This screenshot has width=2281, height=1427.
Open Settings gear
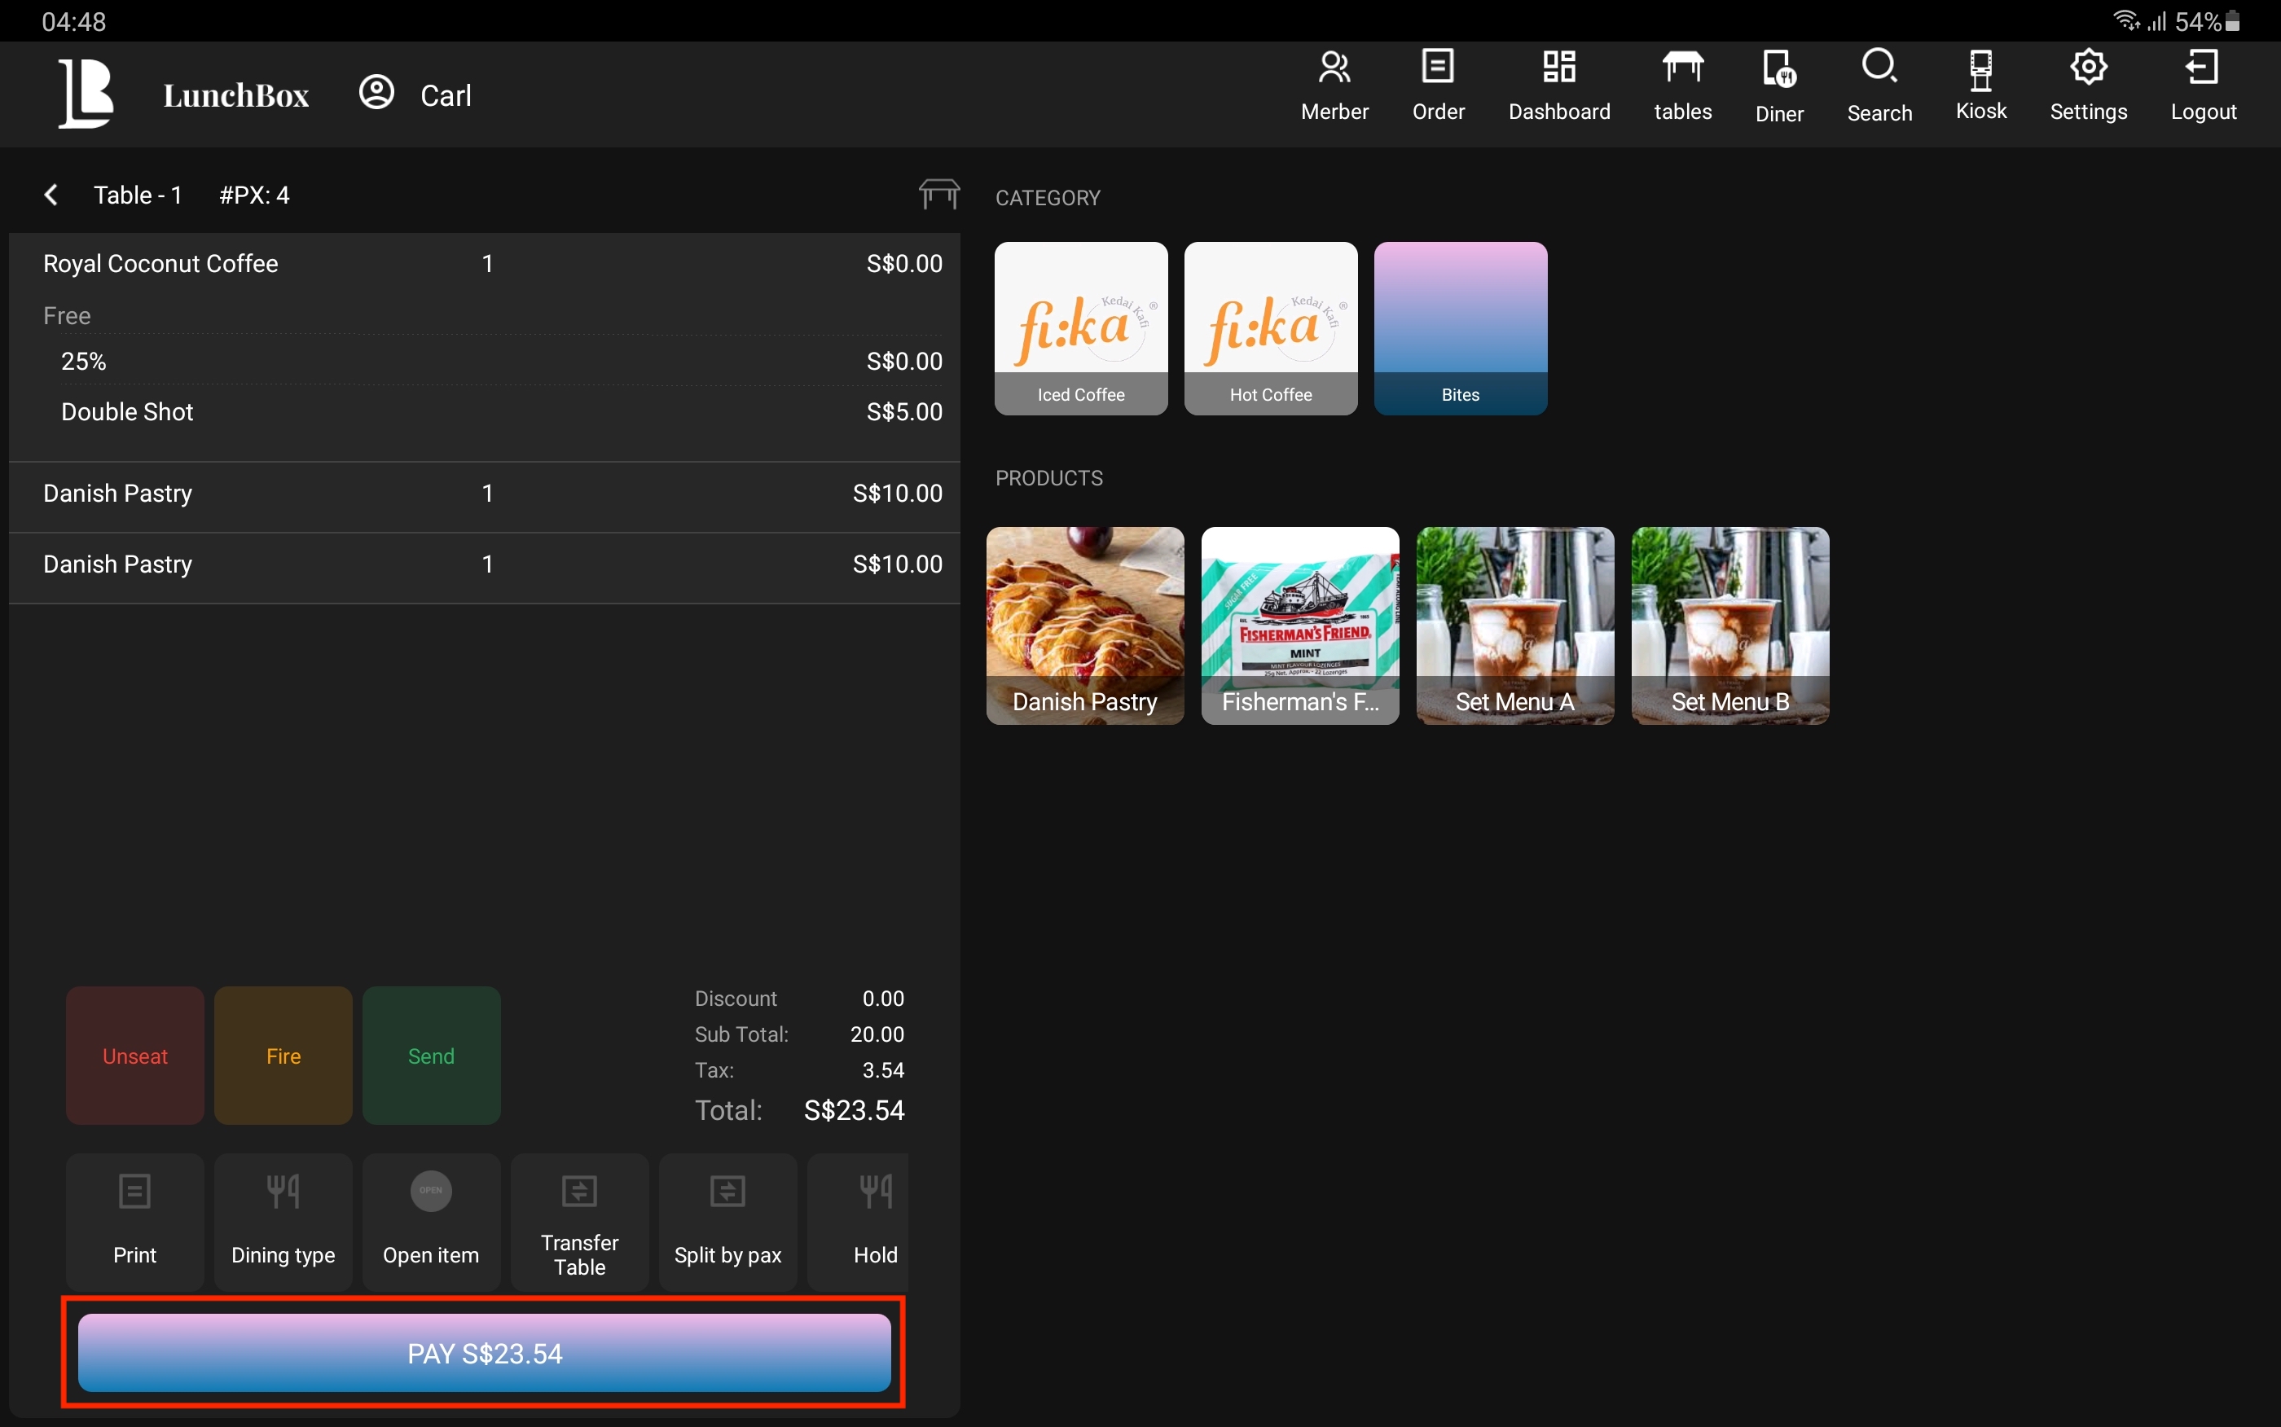2088,85
